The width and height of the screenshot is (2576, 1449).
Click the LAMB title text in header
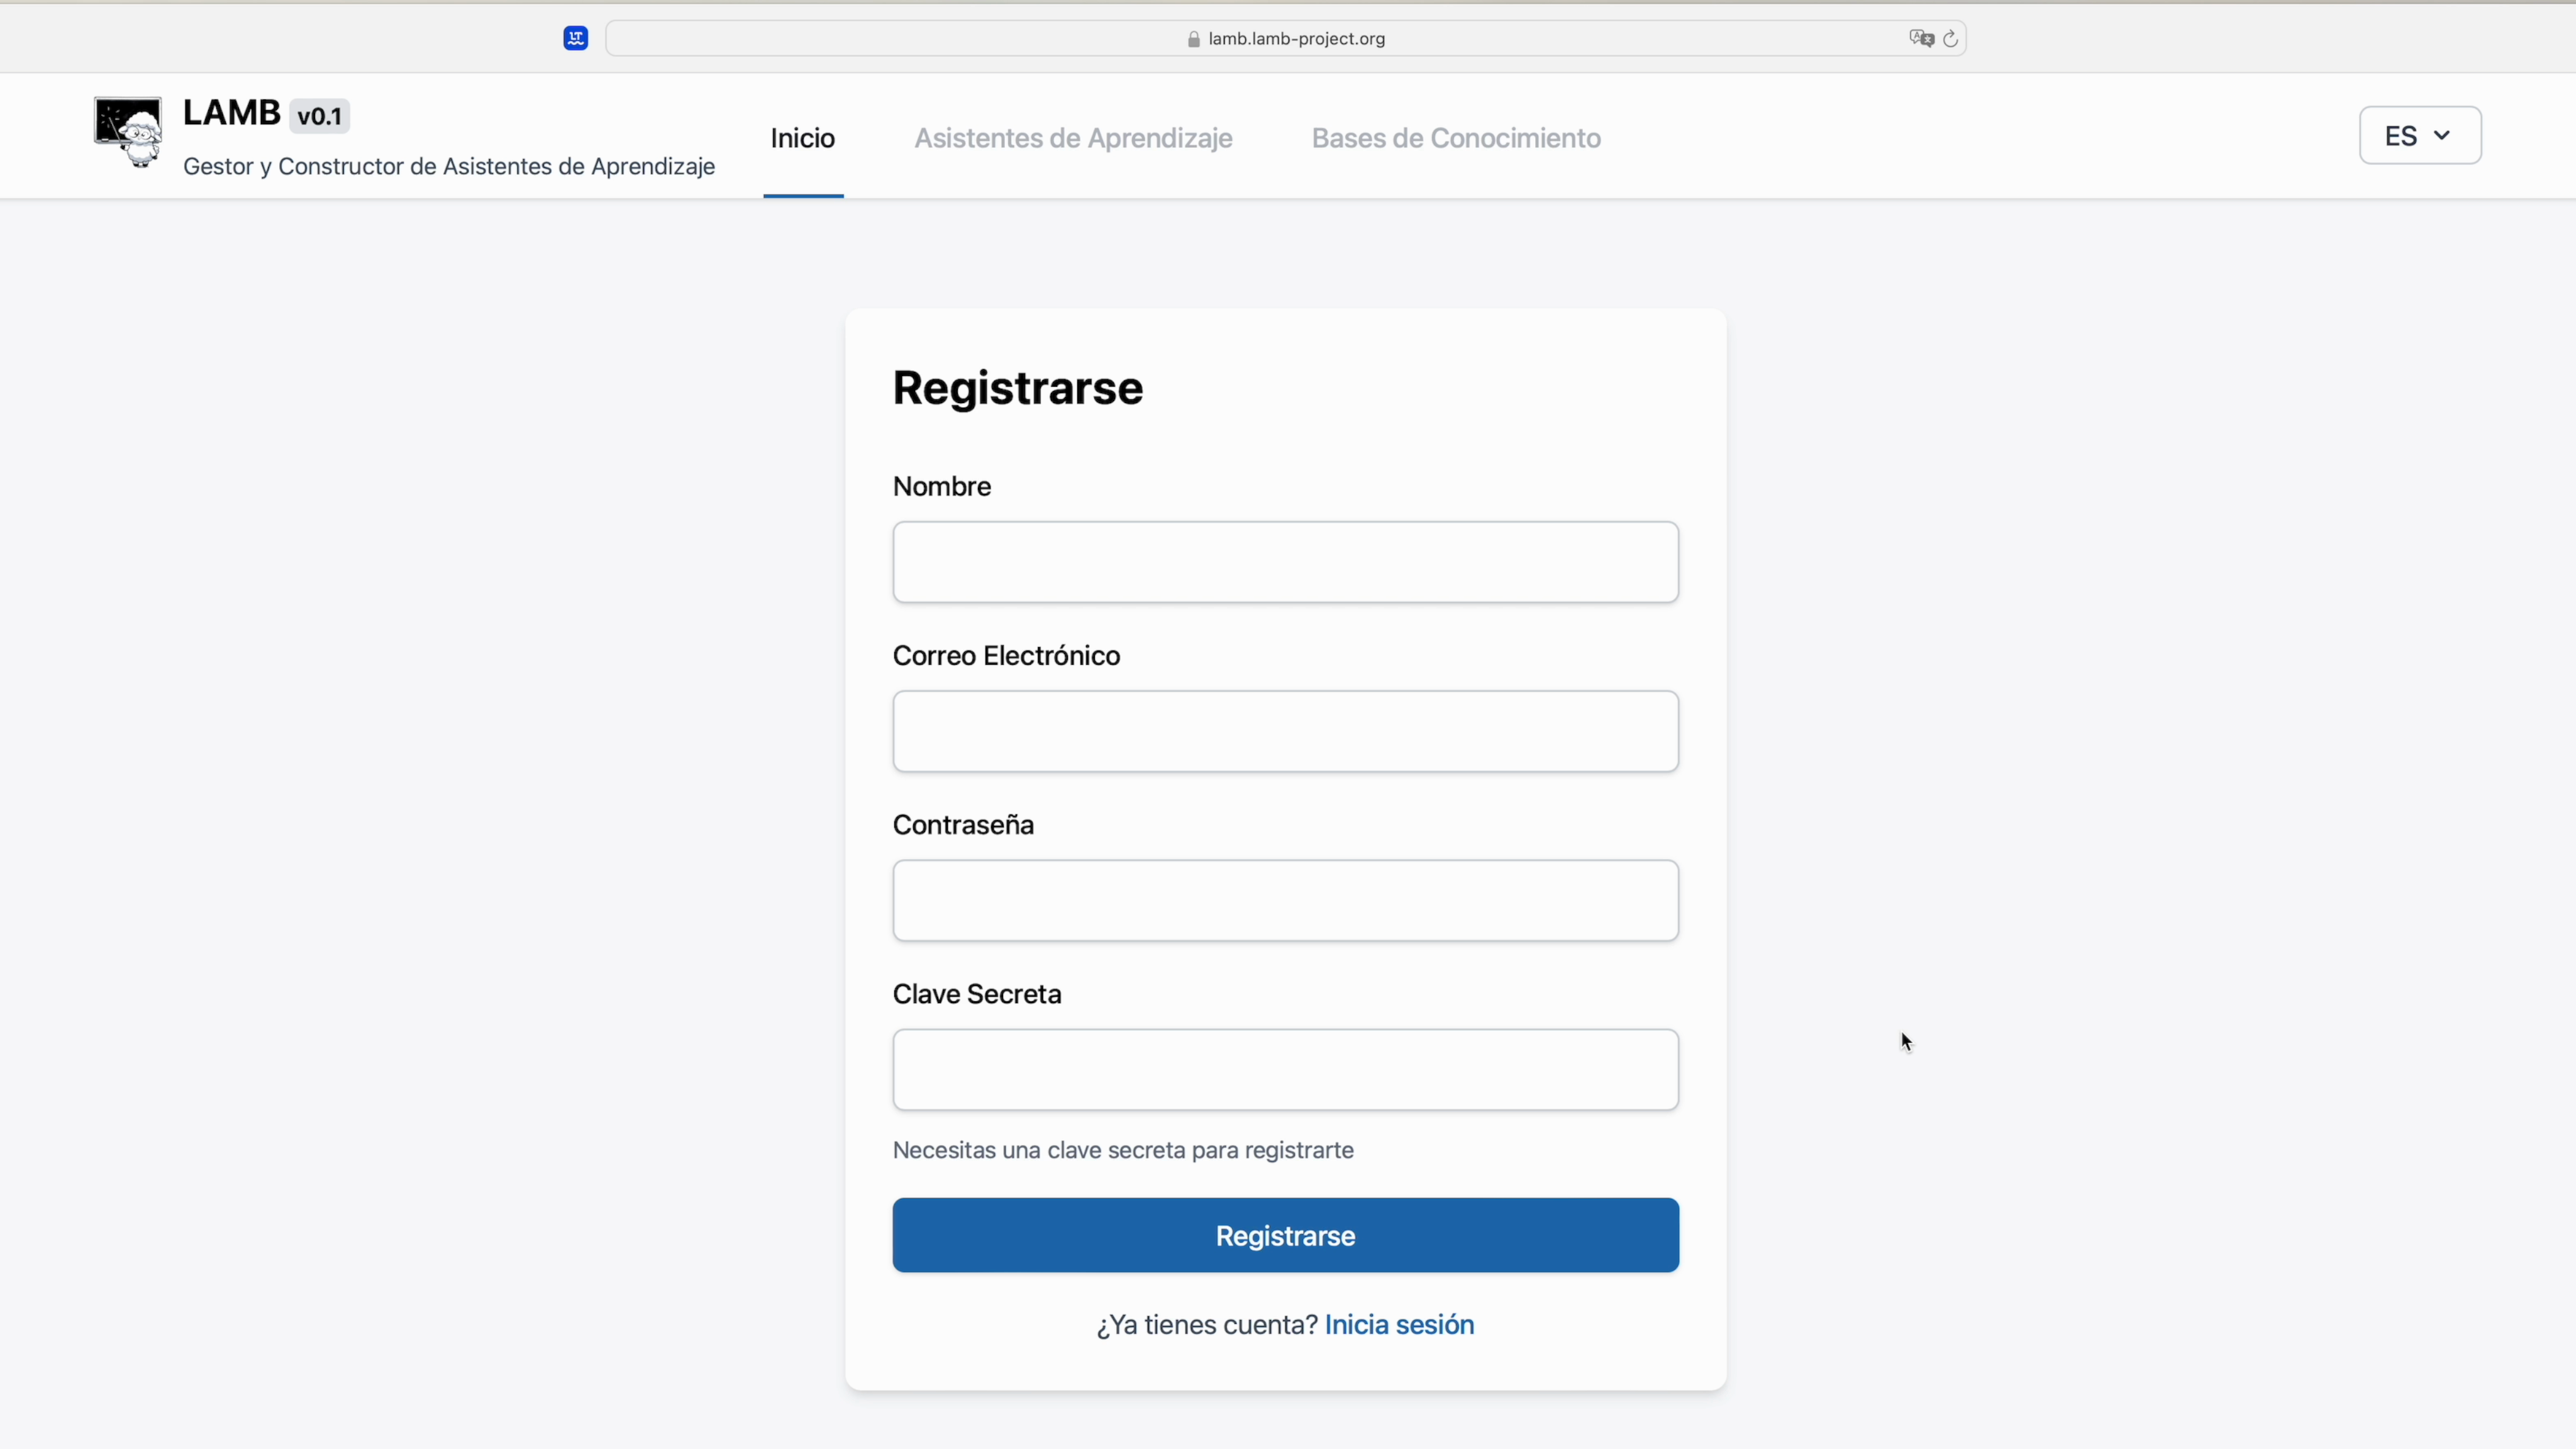(232, 113)
